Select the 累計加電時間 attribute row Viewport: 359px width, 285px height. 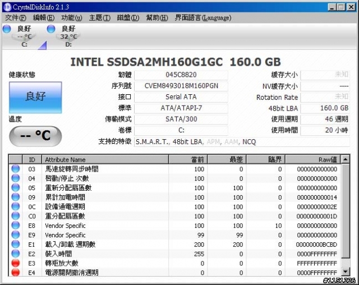click(174, 197)
